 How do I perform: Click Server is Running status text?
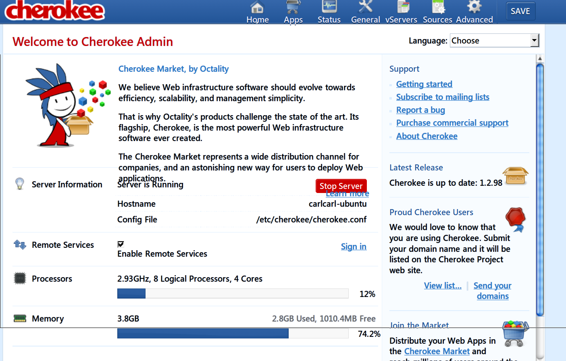point(150,185)
